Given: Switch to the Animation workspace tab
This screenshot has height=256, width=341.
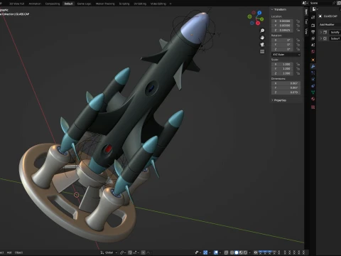Looking at the screenshot, I should 35,4.
